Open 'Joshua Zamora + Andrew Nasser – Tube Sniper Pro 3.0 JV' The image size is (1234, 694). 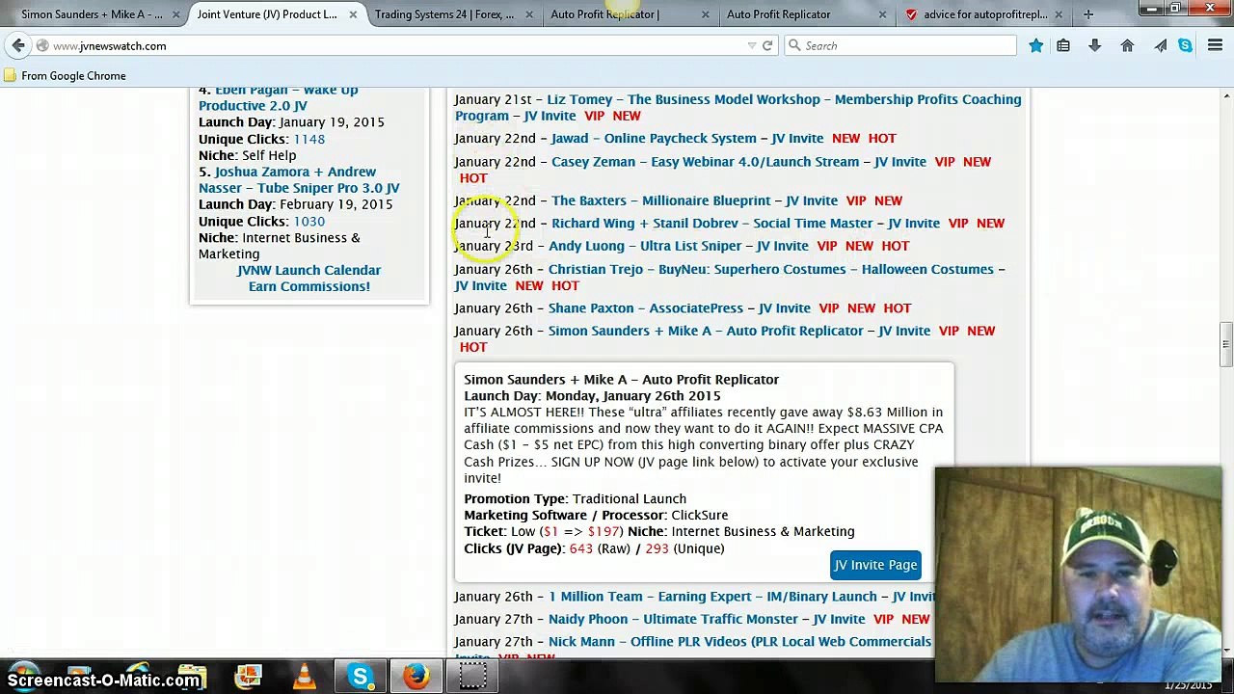pyautogui.click(x=299, y=179)
